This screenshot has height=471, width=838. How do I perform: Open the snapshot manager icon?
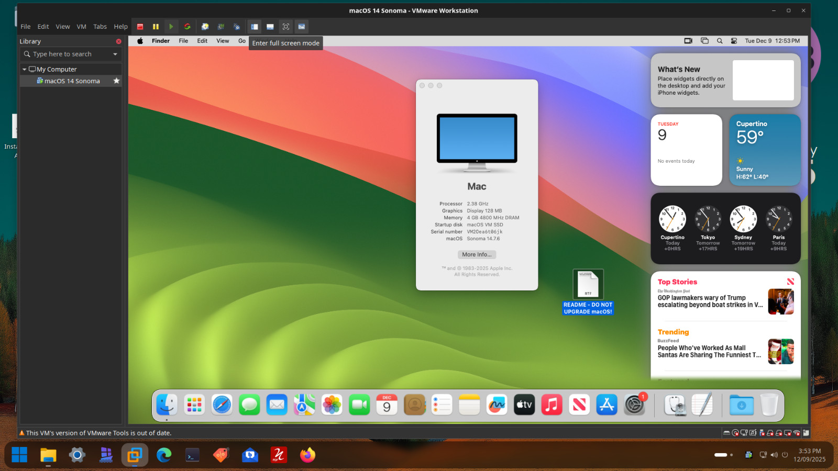click(237, 27)
